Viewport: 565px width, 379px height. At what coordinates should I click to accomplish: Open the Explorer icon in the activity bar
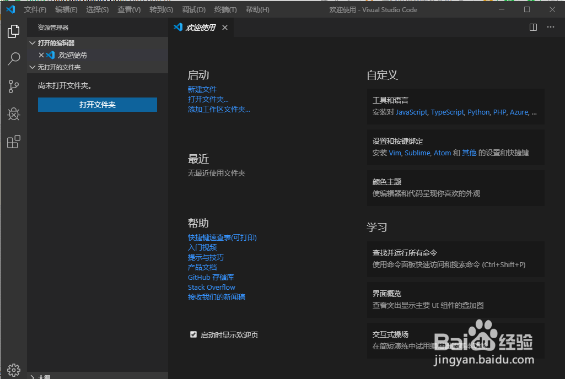click(13, 31)
